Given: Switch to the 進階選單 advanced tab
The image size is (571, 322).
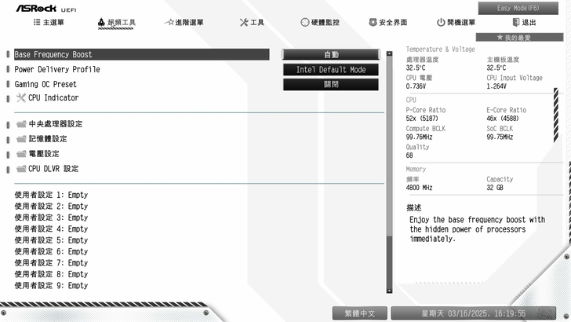Looking at the screenshot, I should 184,23.
